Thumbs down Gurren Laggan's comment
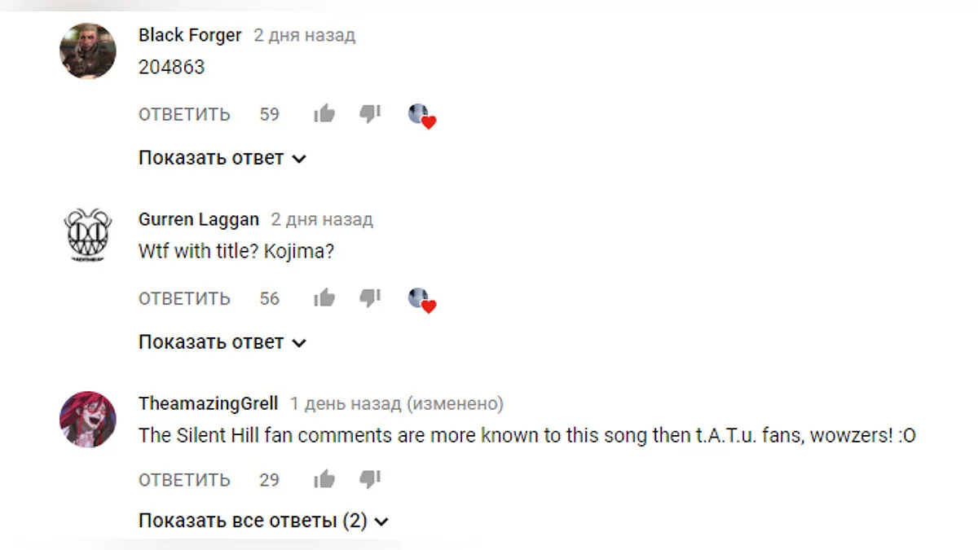Screen dimensions: 978x550 pos(370,298)
